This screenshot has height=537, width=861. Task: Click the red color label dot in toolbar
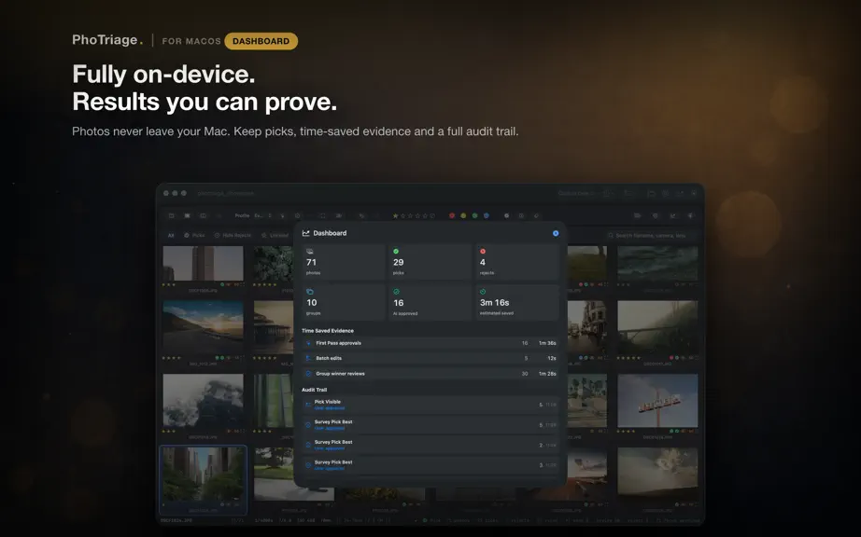pyautogui.click(x=452, y=216)
